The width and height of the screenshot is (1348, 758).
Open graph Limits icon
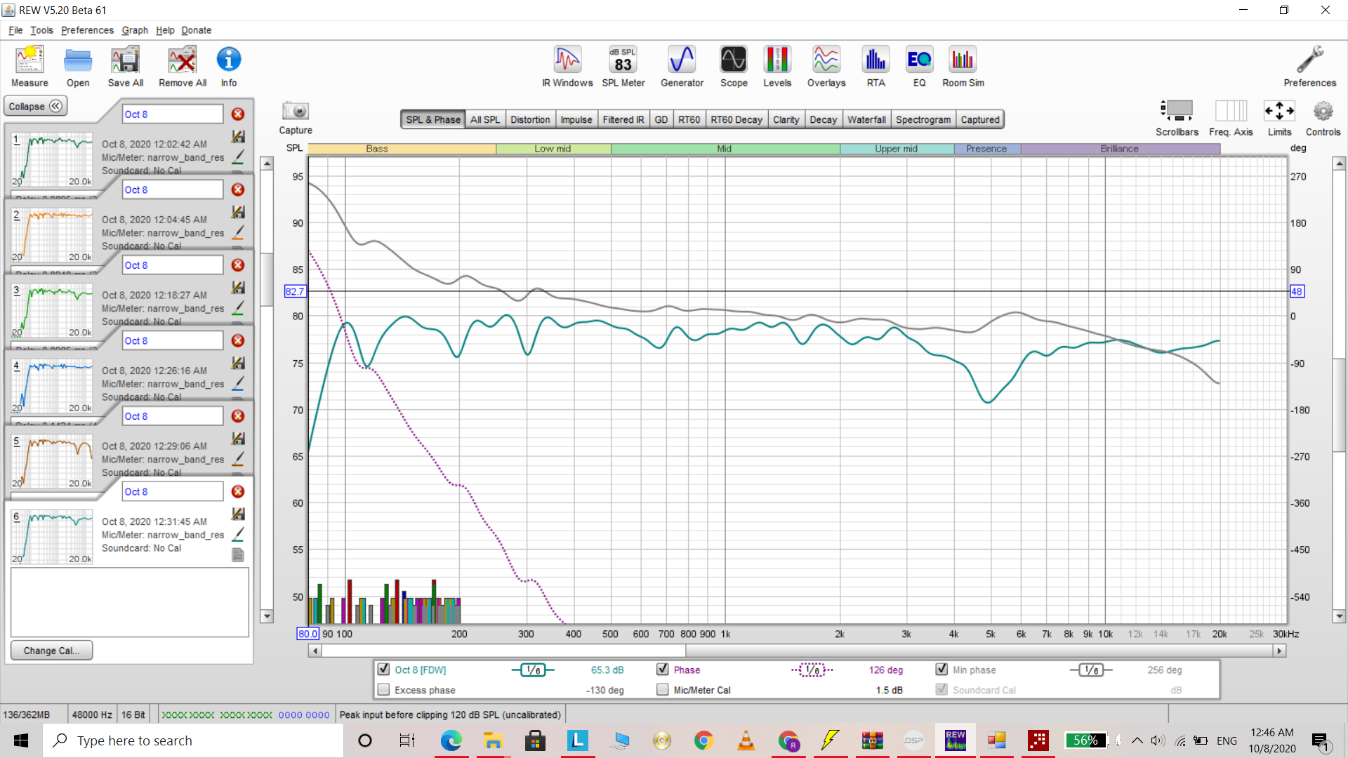[1279, 118]
